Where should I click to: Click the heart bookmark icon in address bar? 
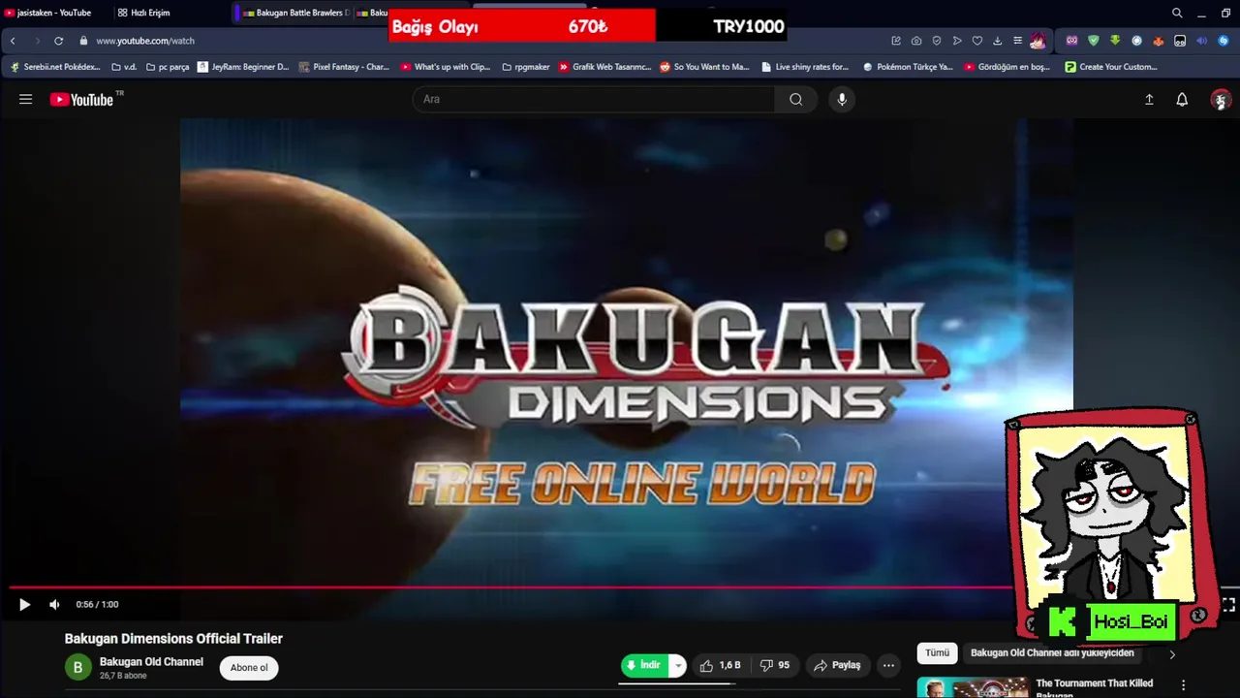click(x=977, y=41)
